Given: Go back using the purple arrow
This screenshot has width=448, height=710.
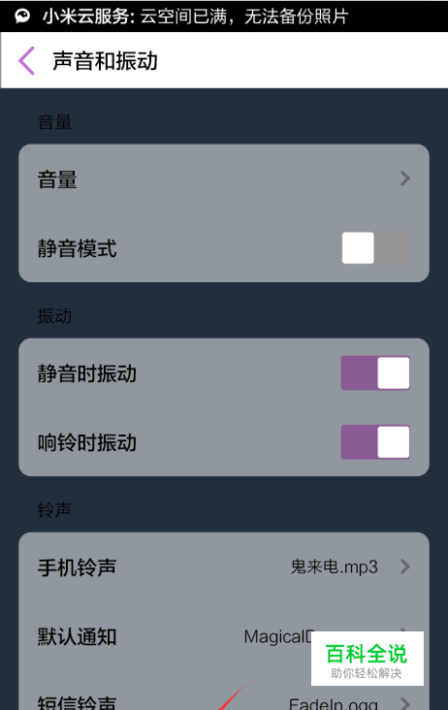Looking at the screenshot, I should click(26, 61).
